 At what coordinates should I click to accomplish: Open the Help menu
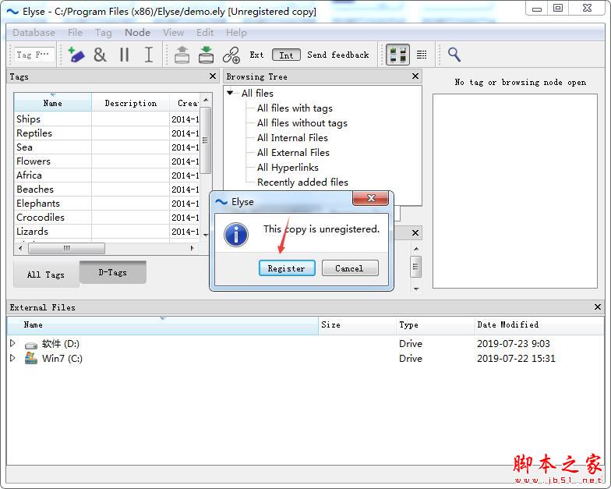click(237, 33)
